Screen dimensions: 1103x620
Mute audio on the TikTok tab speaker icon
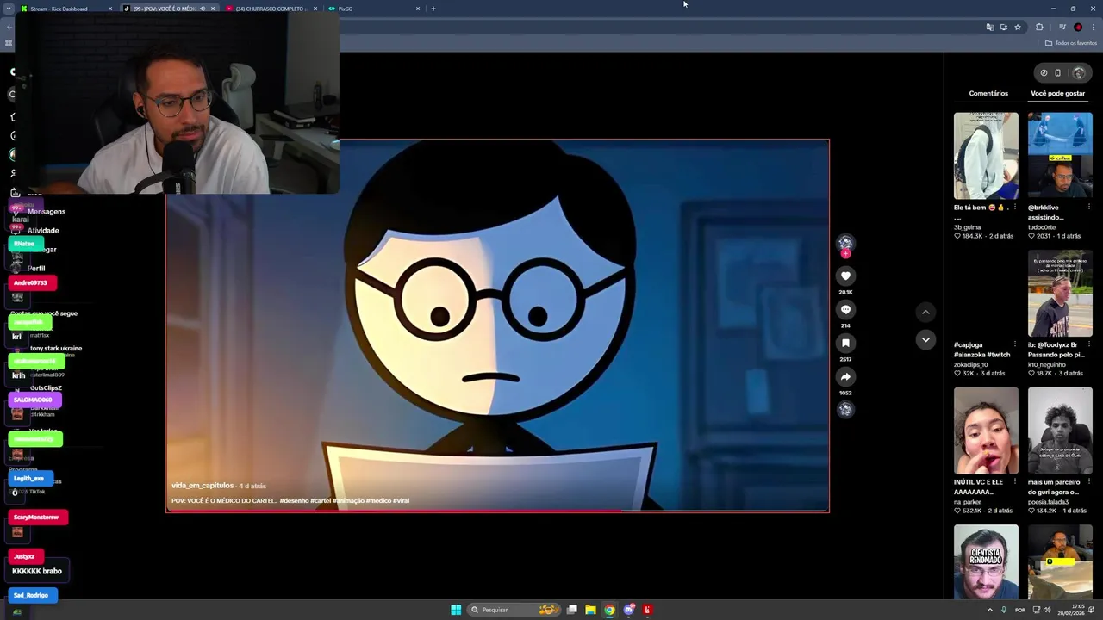point(203,9)
